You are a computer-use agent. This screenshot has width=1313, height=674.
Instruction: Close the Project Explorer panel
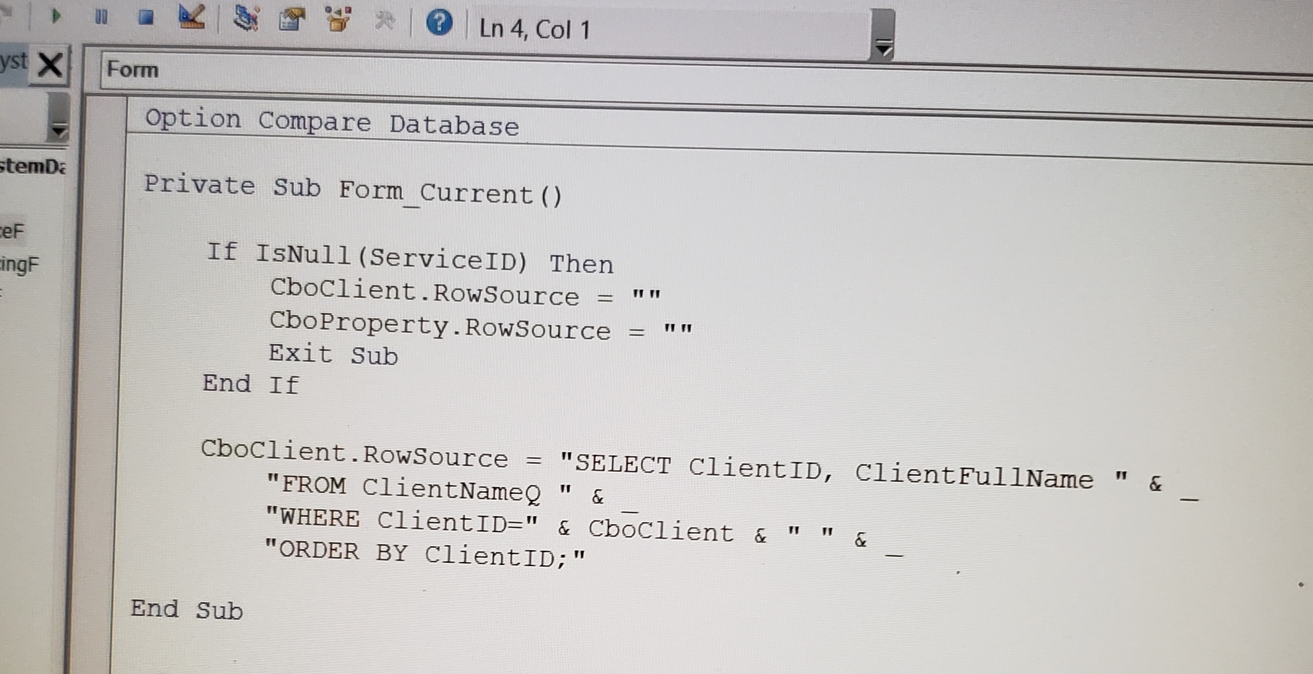51,65
